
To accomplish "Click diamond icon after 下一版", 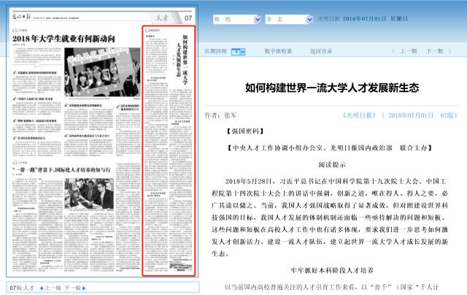I will click(x=85, y=288).
